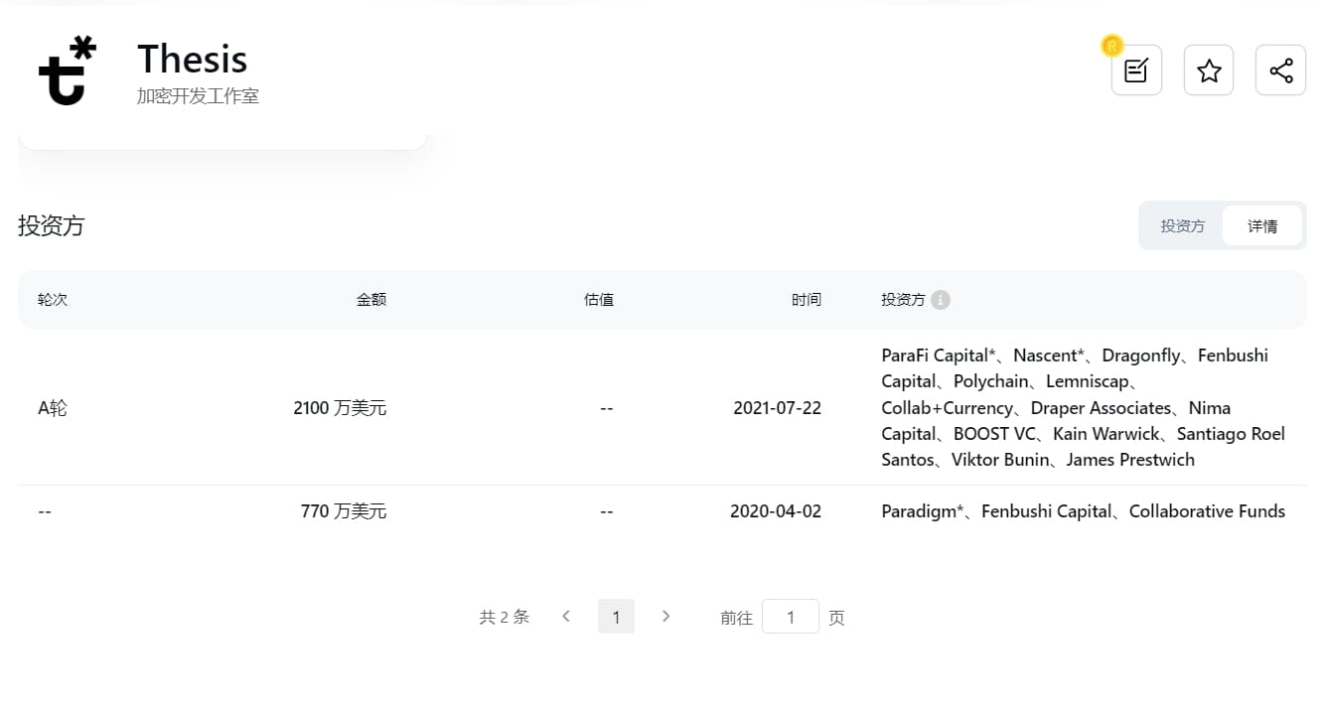This screenshot has height=715, width=1325.
Task: Open Paradigm investor link
Action: coord(919,511)
